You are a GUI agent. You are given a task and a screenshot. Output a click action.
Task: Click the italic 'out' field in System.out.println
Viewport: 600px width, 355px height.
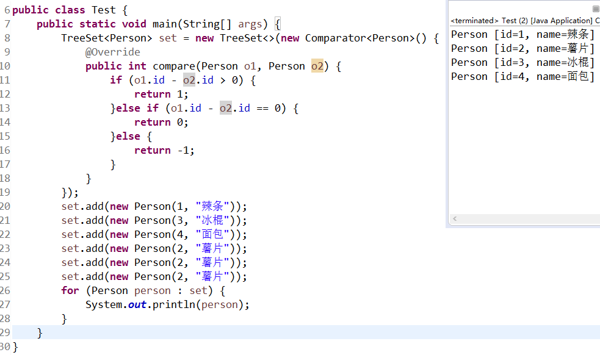[x=137, y=304]
